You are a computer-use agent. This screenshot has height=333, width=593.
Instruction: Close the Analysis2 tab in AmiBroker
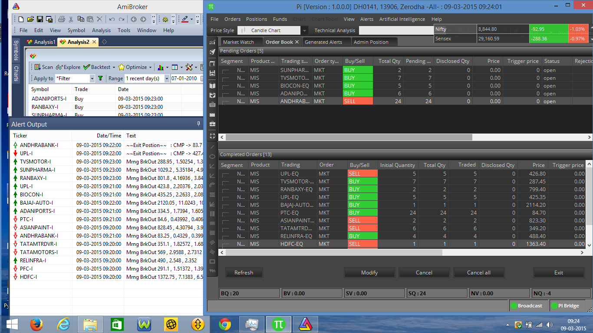click(x=94, y=42)
